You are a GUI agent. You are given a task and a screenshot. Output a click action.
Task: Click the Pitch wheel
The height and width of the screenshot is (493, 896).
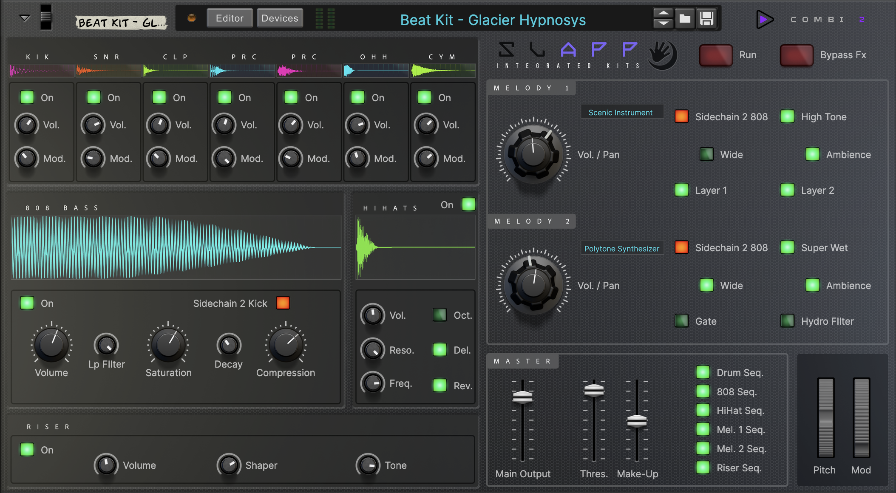click(825, 418)
